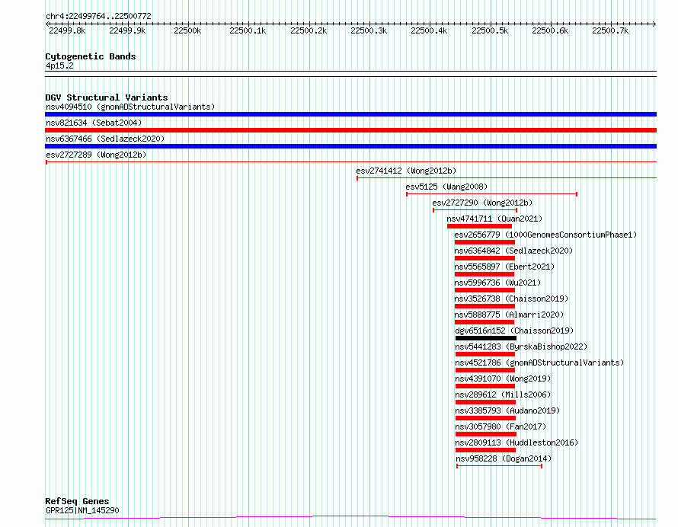The height and width of the screenshot is (527, 678).
Task: Click the 22500.2k ruler position
Action: click(309, 30)
